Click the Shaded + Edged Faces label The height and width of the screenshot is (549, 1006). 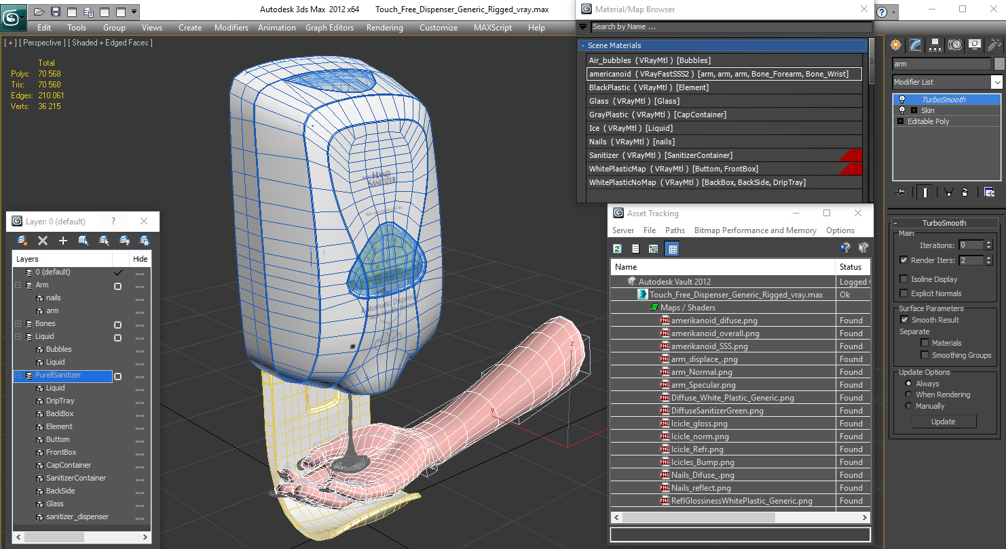point(112,43)
